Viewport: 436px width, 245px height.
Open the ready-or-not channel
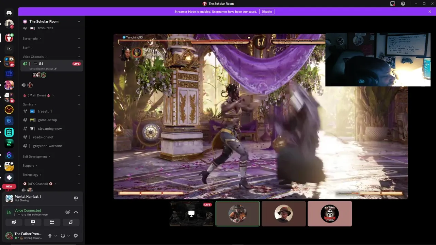51,137
